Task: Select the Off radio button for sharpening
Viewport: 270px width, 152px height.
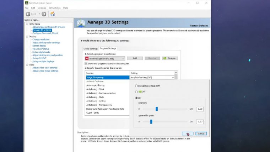Action: click(137, 91)
